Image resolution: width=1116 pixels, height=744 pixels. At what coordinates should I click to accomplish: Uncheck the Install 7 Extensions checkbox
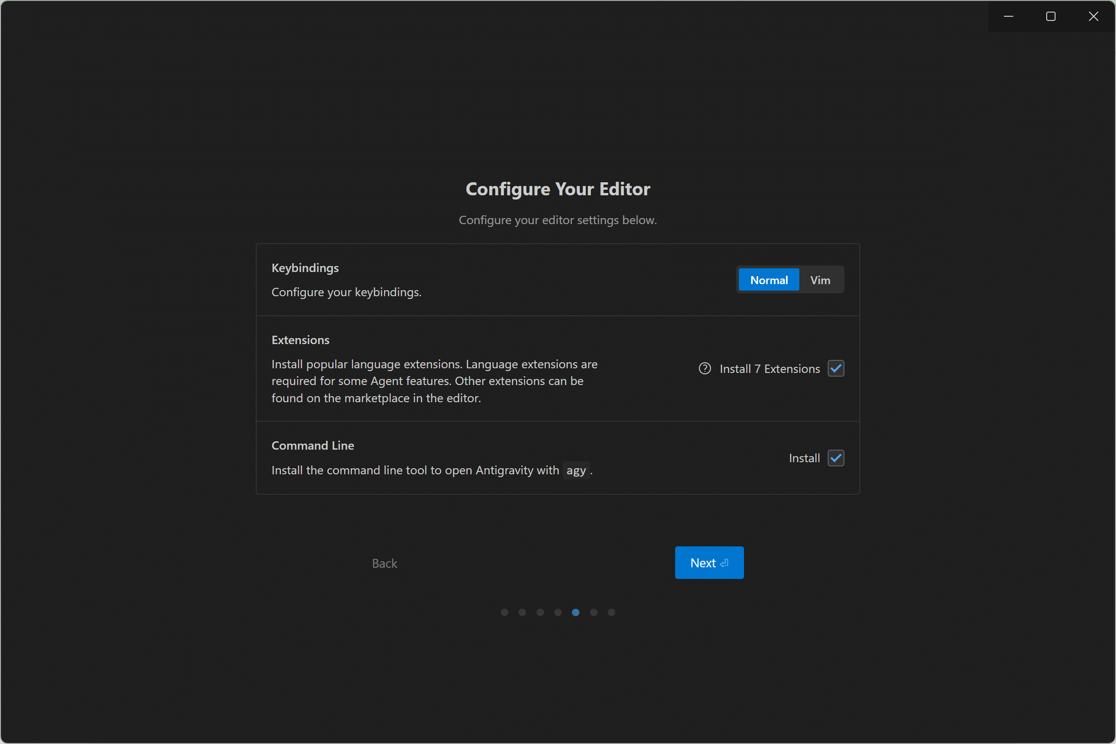(x=836, y=369)
